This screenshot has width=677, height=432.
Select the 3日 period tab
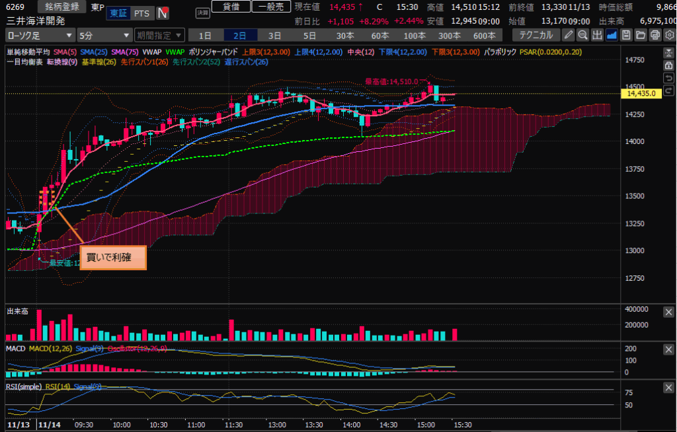tap(273, 35)
